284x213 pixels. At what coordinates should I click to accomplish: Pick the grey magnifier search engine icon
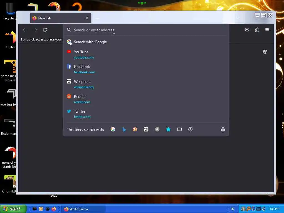157,129
